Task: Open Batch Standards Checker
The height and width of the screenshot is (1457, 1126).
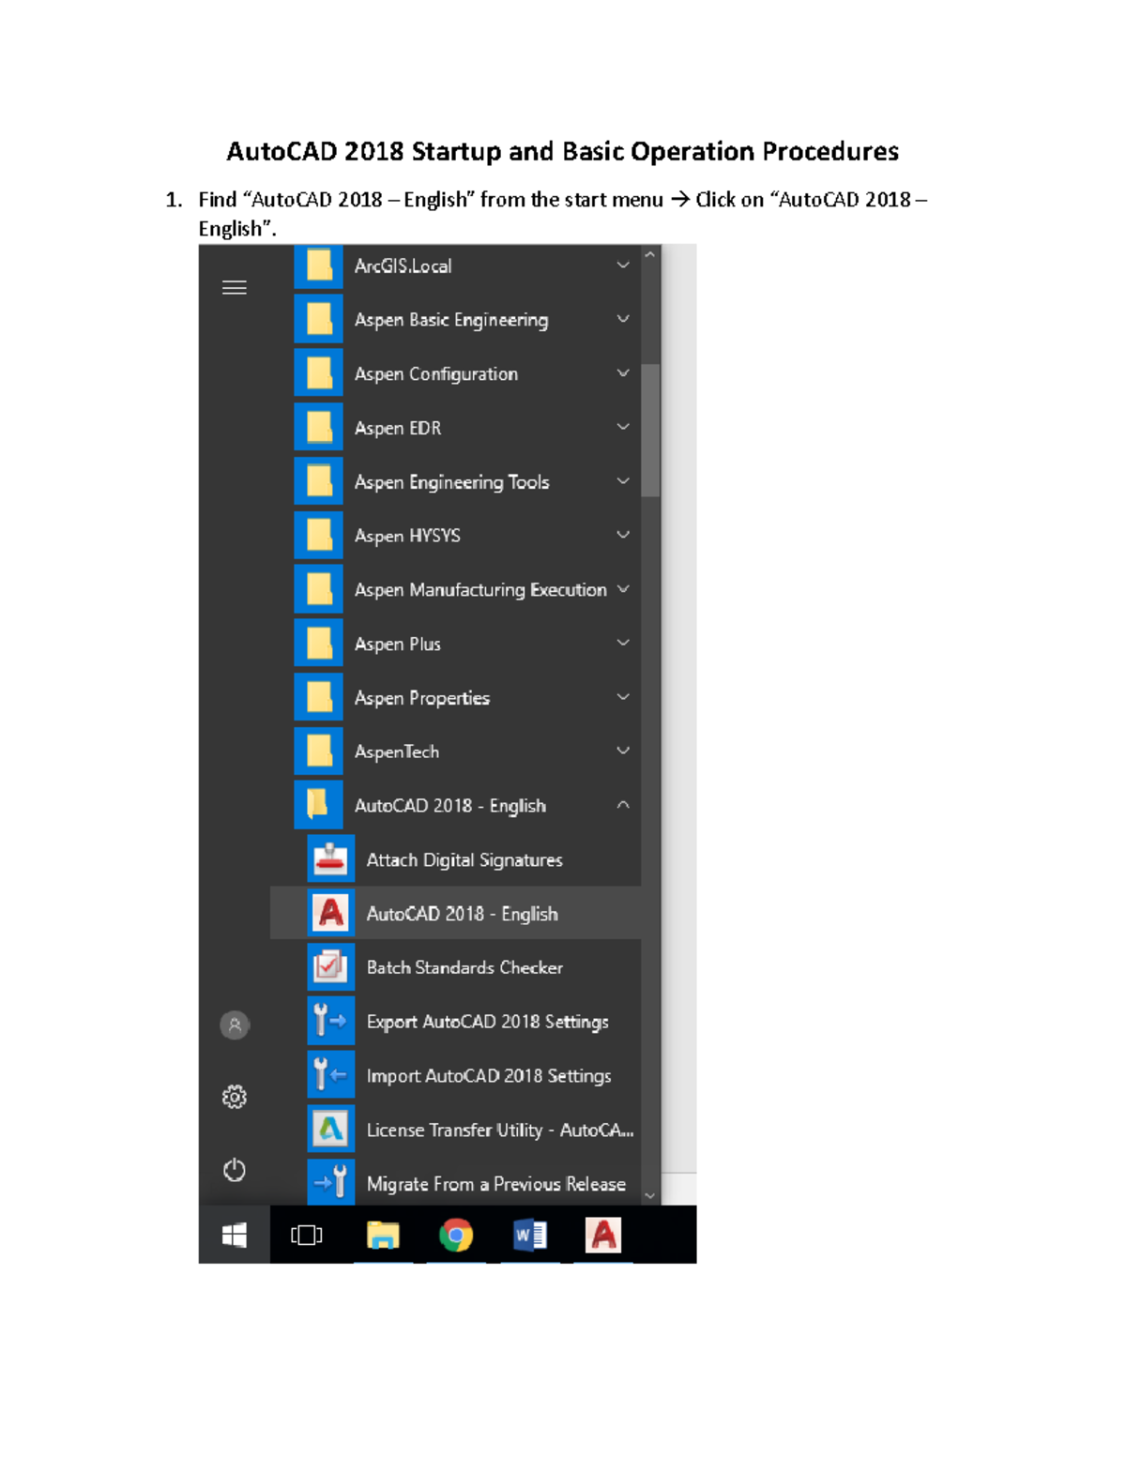Action: pos(464,967)
